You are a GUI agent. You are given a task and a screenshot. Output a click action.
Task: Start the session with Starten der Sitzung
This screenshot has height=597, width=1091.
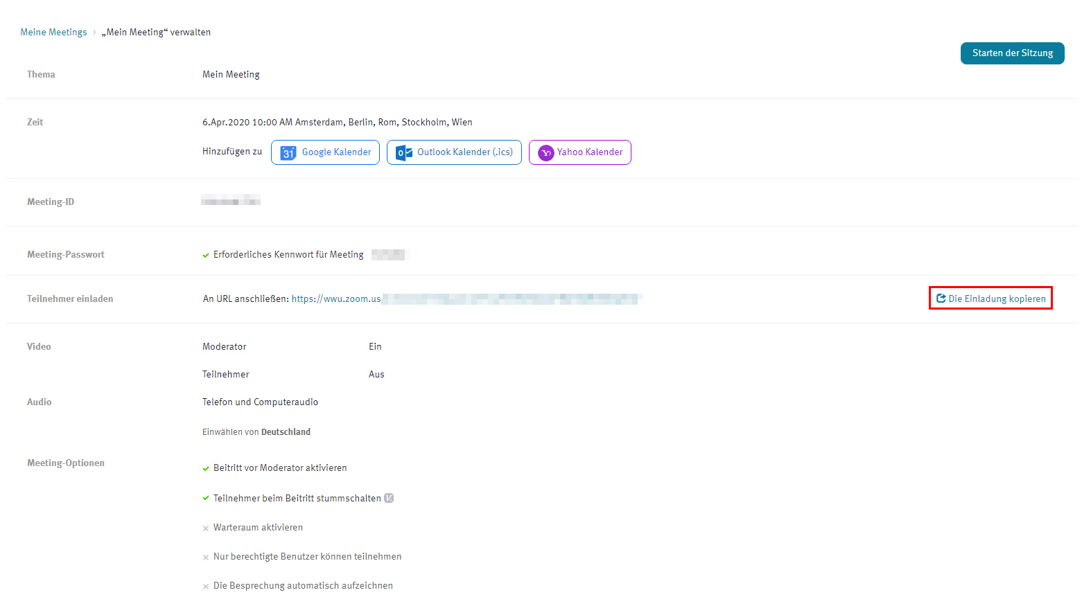1012,53
